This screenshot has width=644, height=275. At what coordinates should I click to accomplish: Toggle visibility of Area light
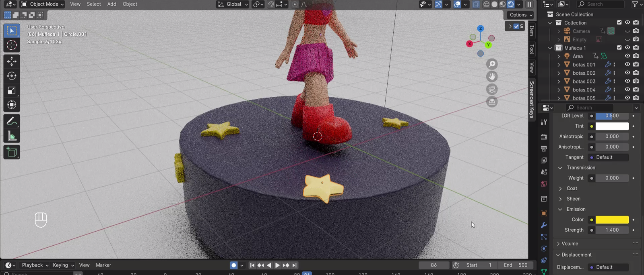627,56
